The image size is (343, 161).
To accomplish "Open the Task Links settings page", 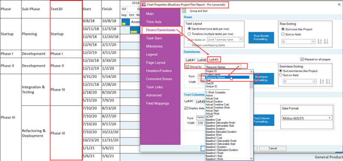I will click(154, 87).
